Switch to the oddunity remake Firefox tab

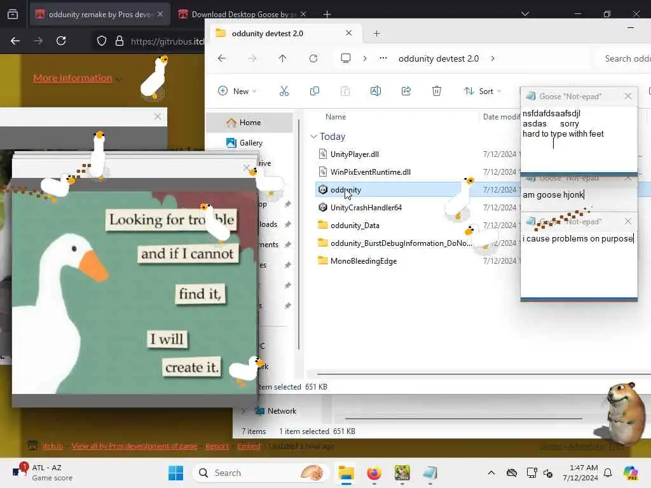100,14
